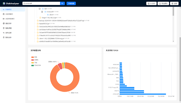Image resolution: width=181 pixels, height=103 pixels.
Task: Click the bar beside the objects label
Action: point(132,91)
